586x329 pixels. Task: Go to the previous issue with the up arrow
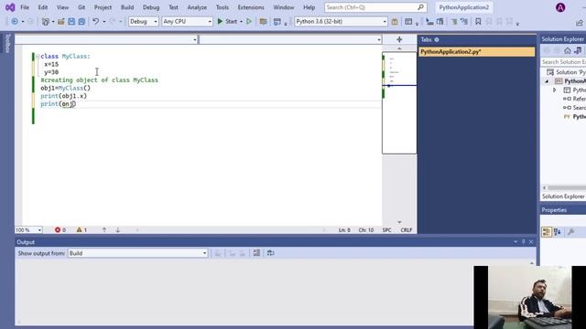tap(104, 230)
